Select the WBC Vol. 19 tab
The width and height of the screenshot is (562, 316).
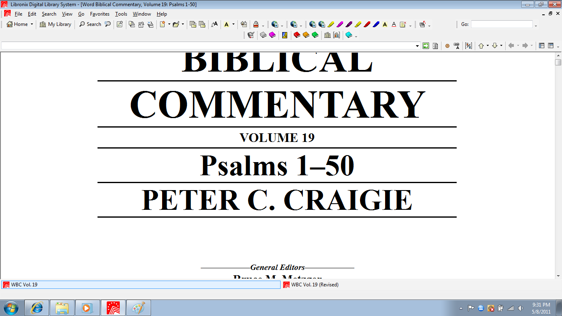141,285
